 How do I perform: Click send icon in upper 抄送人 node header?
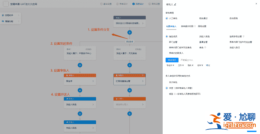coord(67,99)
